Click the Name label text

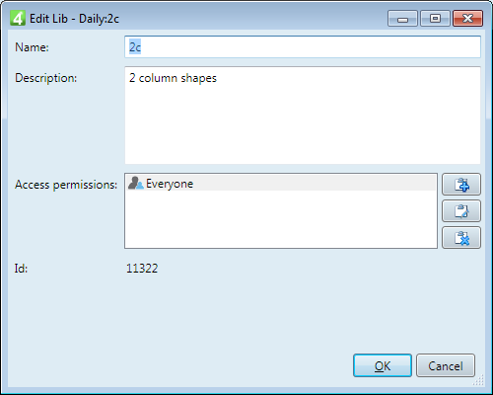click(x=32, y=47)
